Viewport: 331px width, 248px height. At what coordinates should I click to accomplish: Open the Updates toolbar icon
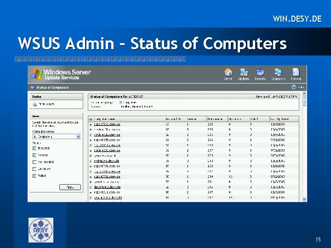[244, 73]
